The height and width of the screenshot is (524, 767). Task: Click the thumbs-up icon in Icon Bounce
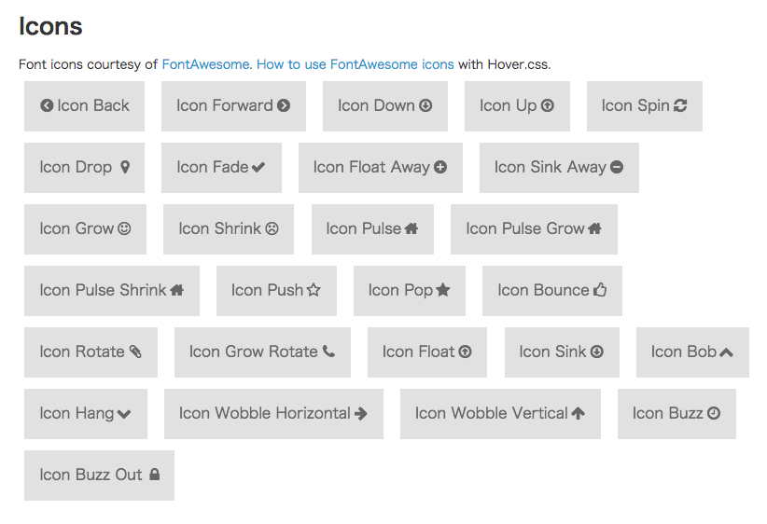coord(600,290)
